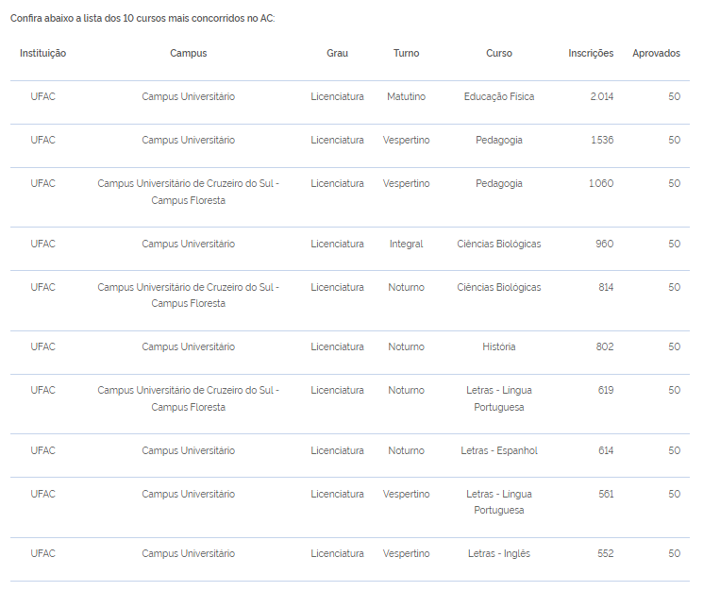Click the 1.536 inscriptions value
720x591 pixels.
(x=601, y=141)
